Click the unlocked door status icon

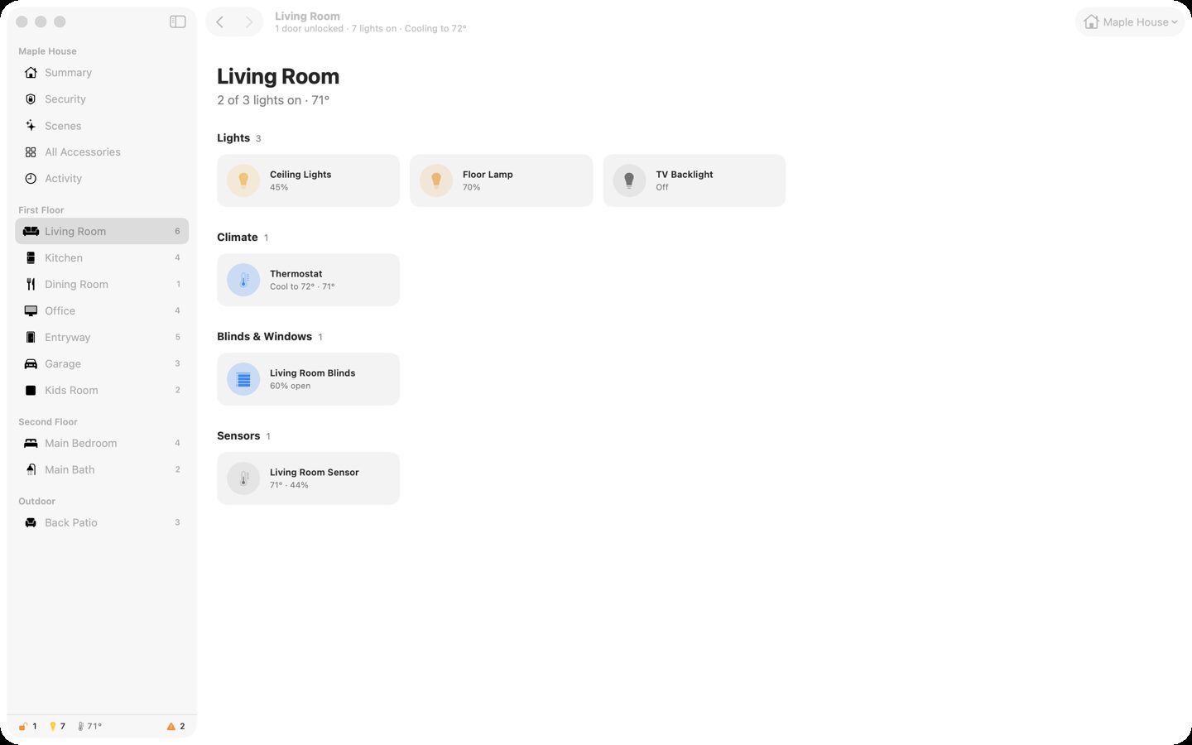(23, 727)
